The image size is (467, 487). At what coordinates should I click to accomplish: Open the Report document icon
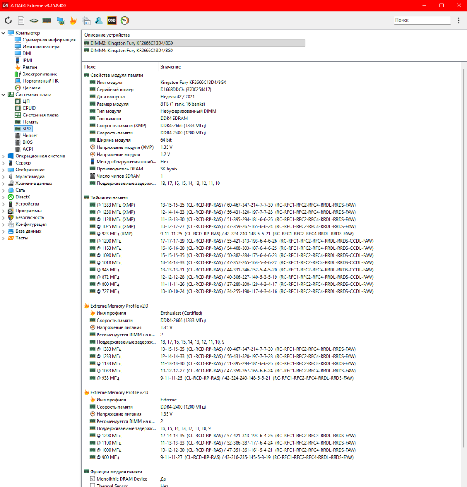click(x=21, y=20)
